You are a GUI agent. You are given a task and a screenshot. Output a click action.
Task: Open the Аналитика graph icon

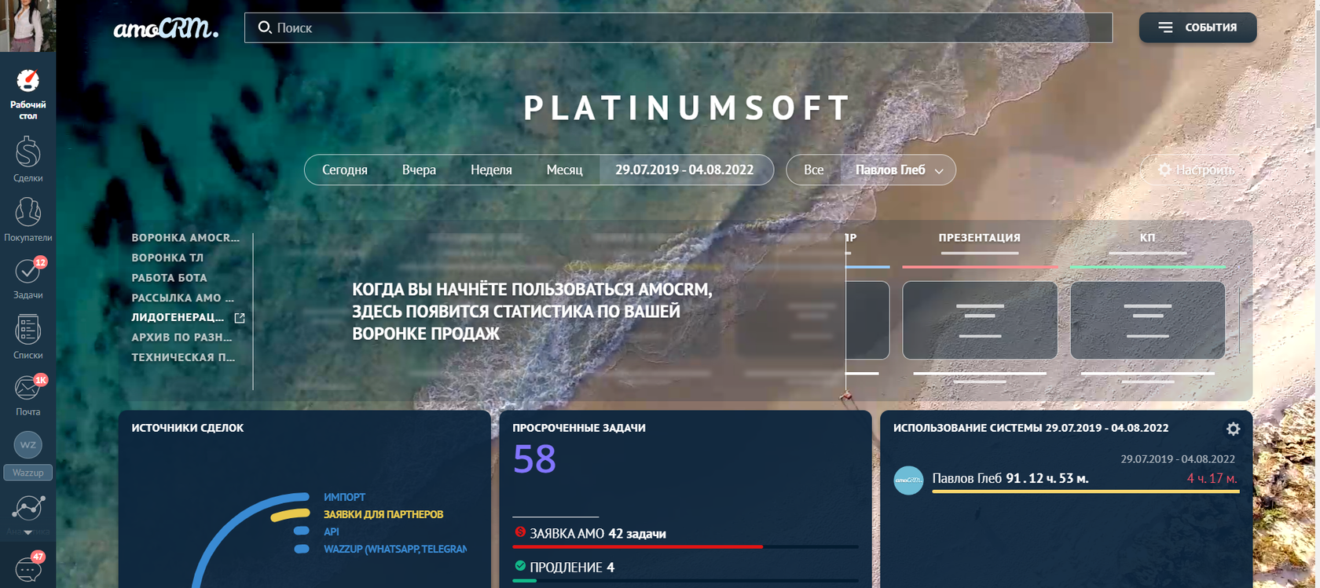coord(27,508)
